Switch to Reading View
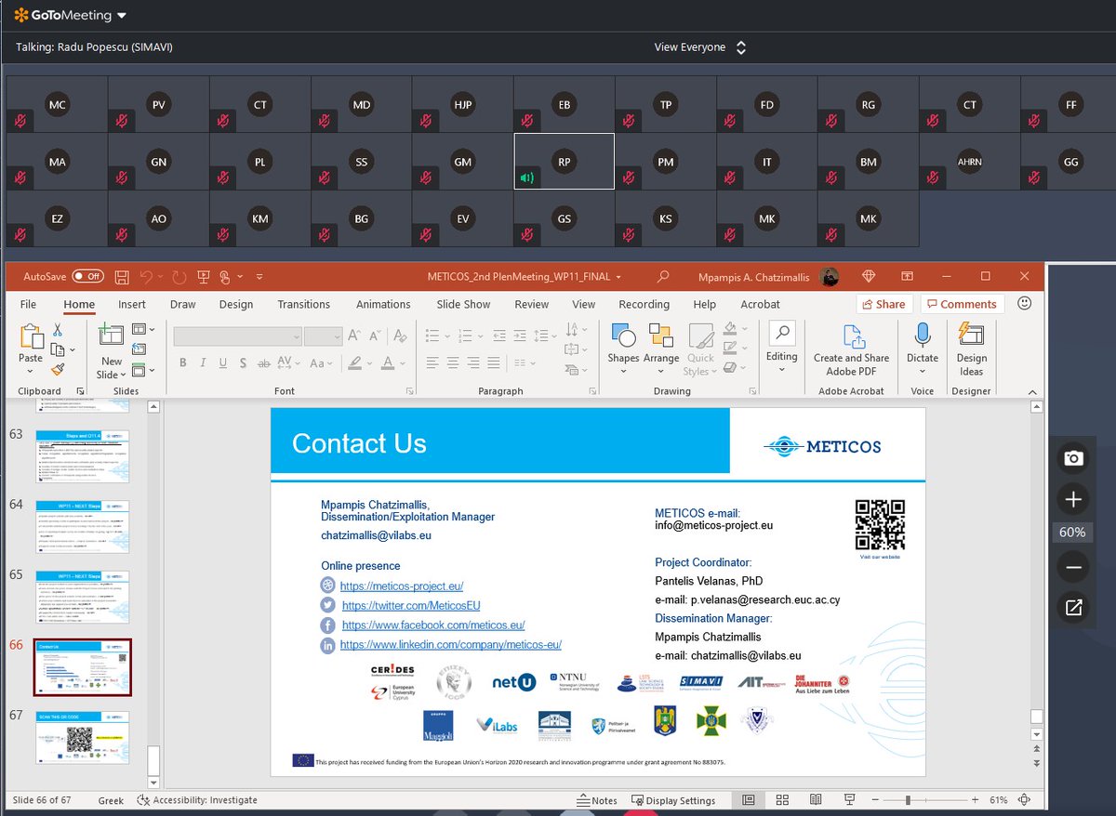 pyautogui.click(x=816, y=800)
